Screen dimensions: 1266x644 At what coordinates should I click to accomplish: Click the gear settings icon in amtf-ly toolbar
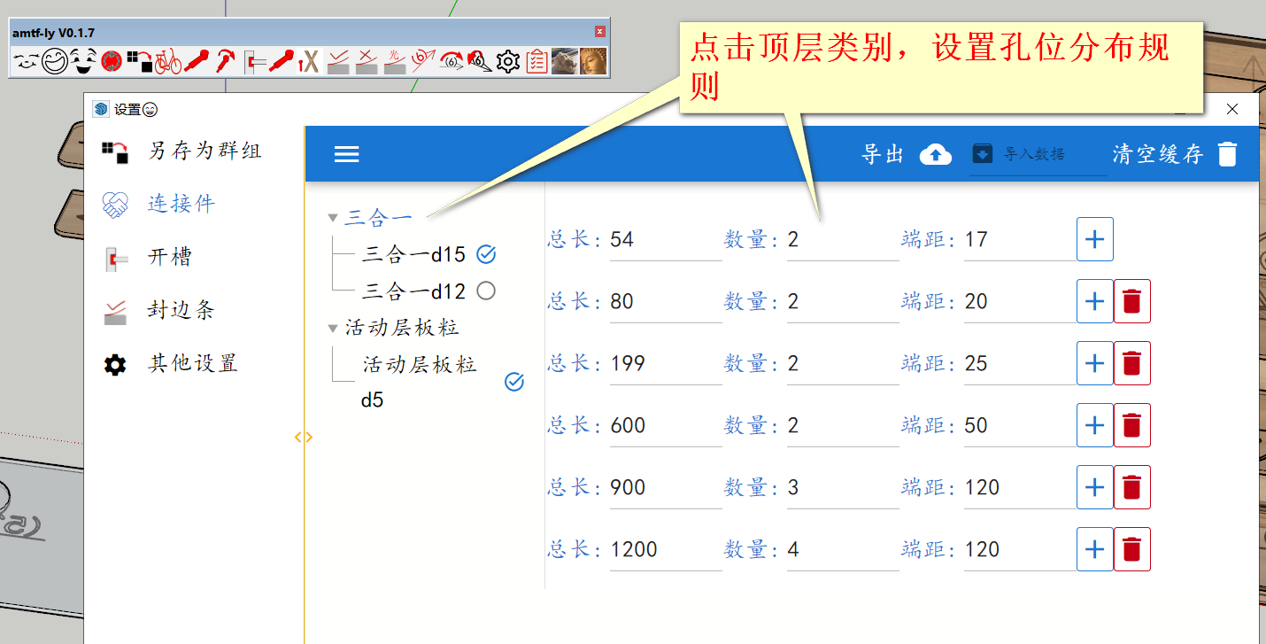(507, 62)
